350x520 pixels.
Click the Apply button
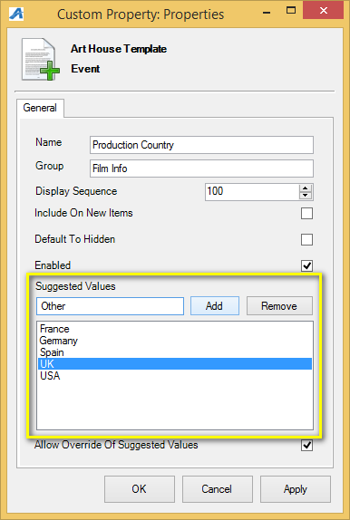[x=296, y=489]
